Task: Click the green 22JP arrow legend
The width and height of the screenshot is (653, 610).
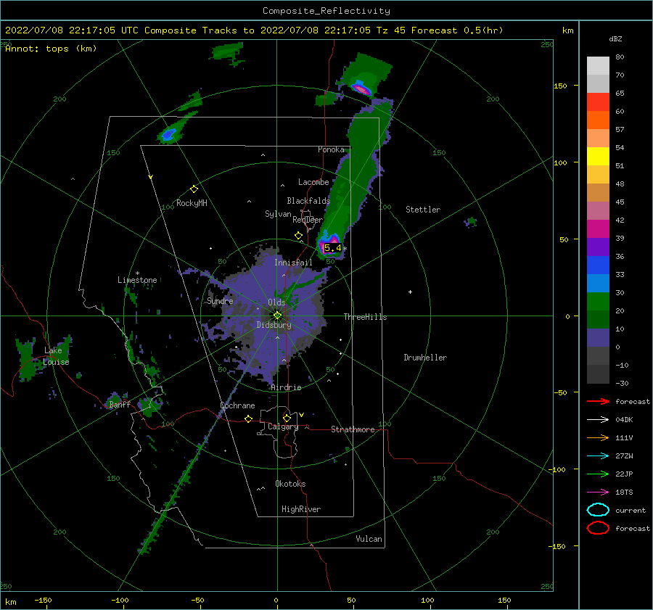Action: (x=598, y=474)
